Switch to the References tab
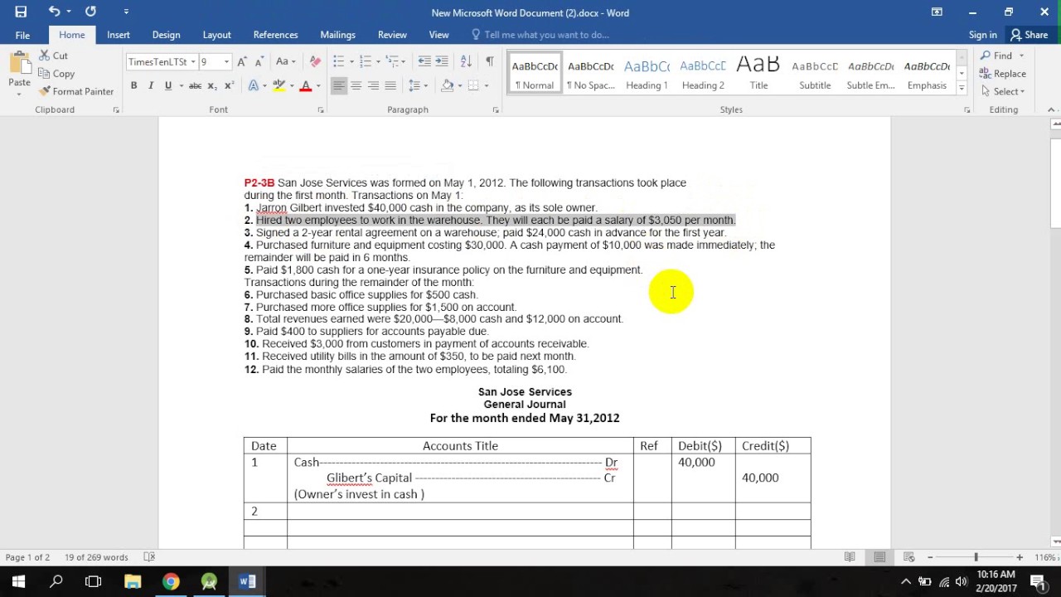 pyautogui.click(x=275, y=35)
